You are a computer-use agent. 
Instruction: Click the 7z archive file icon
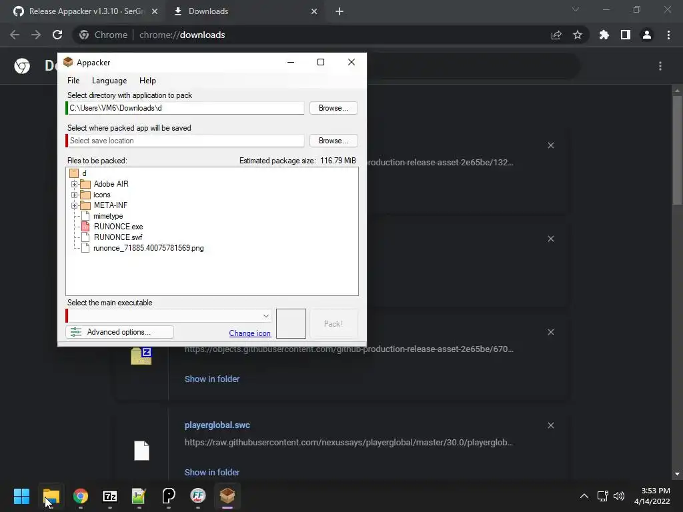point(141,356)
